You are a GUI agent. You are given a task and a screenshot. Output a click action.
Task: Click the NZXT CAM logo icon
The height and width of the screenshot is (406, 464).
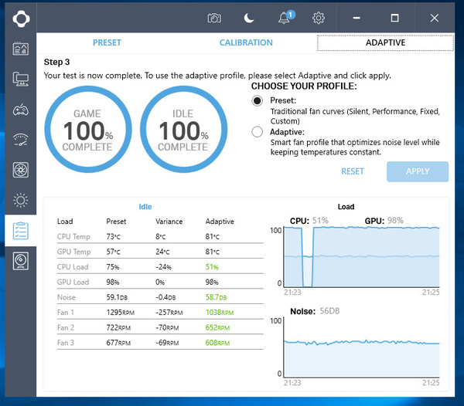[x=21, y=17]
